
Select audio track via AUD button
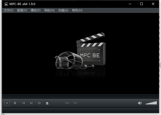pos(67,103)
